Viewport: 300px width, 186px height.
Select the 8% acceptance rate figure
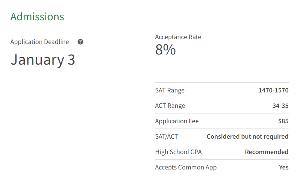pyautogui.click(x=165, y=50)
